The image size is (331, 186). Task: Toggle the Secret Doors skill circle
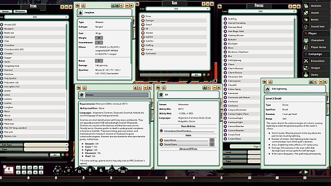click(161, 144)
